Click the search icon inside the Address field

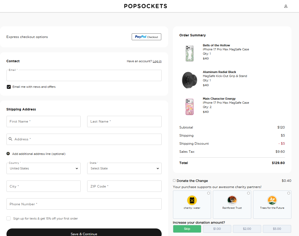pyautogui.click(x=11, y=139)
